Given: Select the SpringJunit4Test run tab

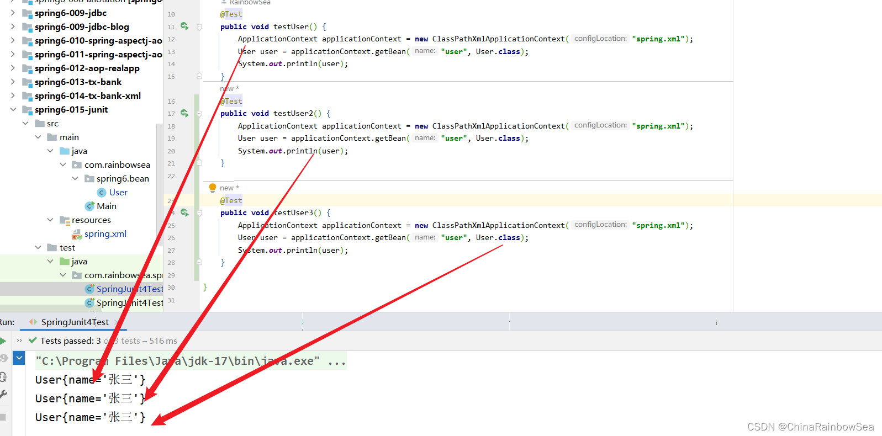Looking at the screenshot, I should pos(74,322).
